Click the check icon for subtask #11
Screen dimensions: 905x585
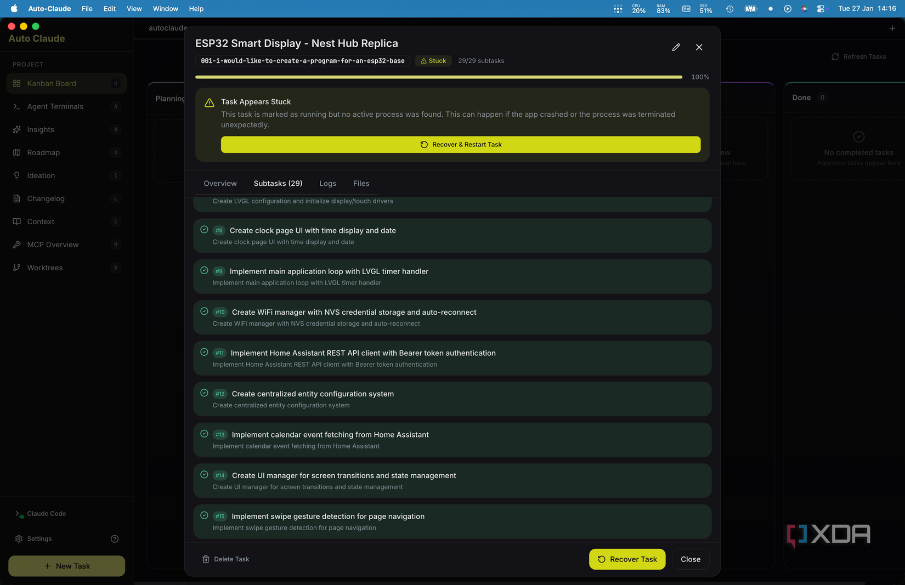204,352
